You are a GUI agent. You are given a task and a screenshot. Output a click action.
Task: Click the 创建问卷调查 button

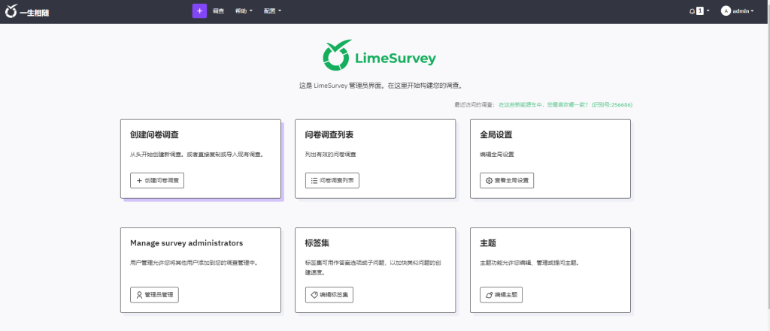click(x=157, y=180)
